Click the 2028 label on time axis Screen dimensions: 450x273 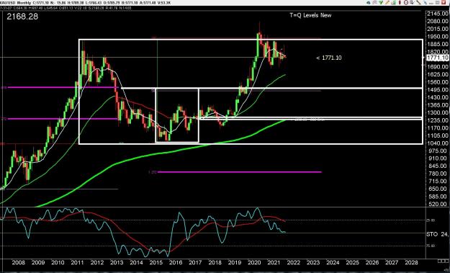click(x=411, y=263)
